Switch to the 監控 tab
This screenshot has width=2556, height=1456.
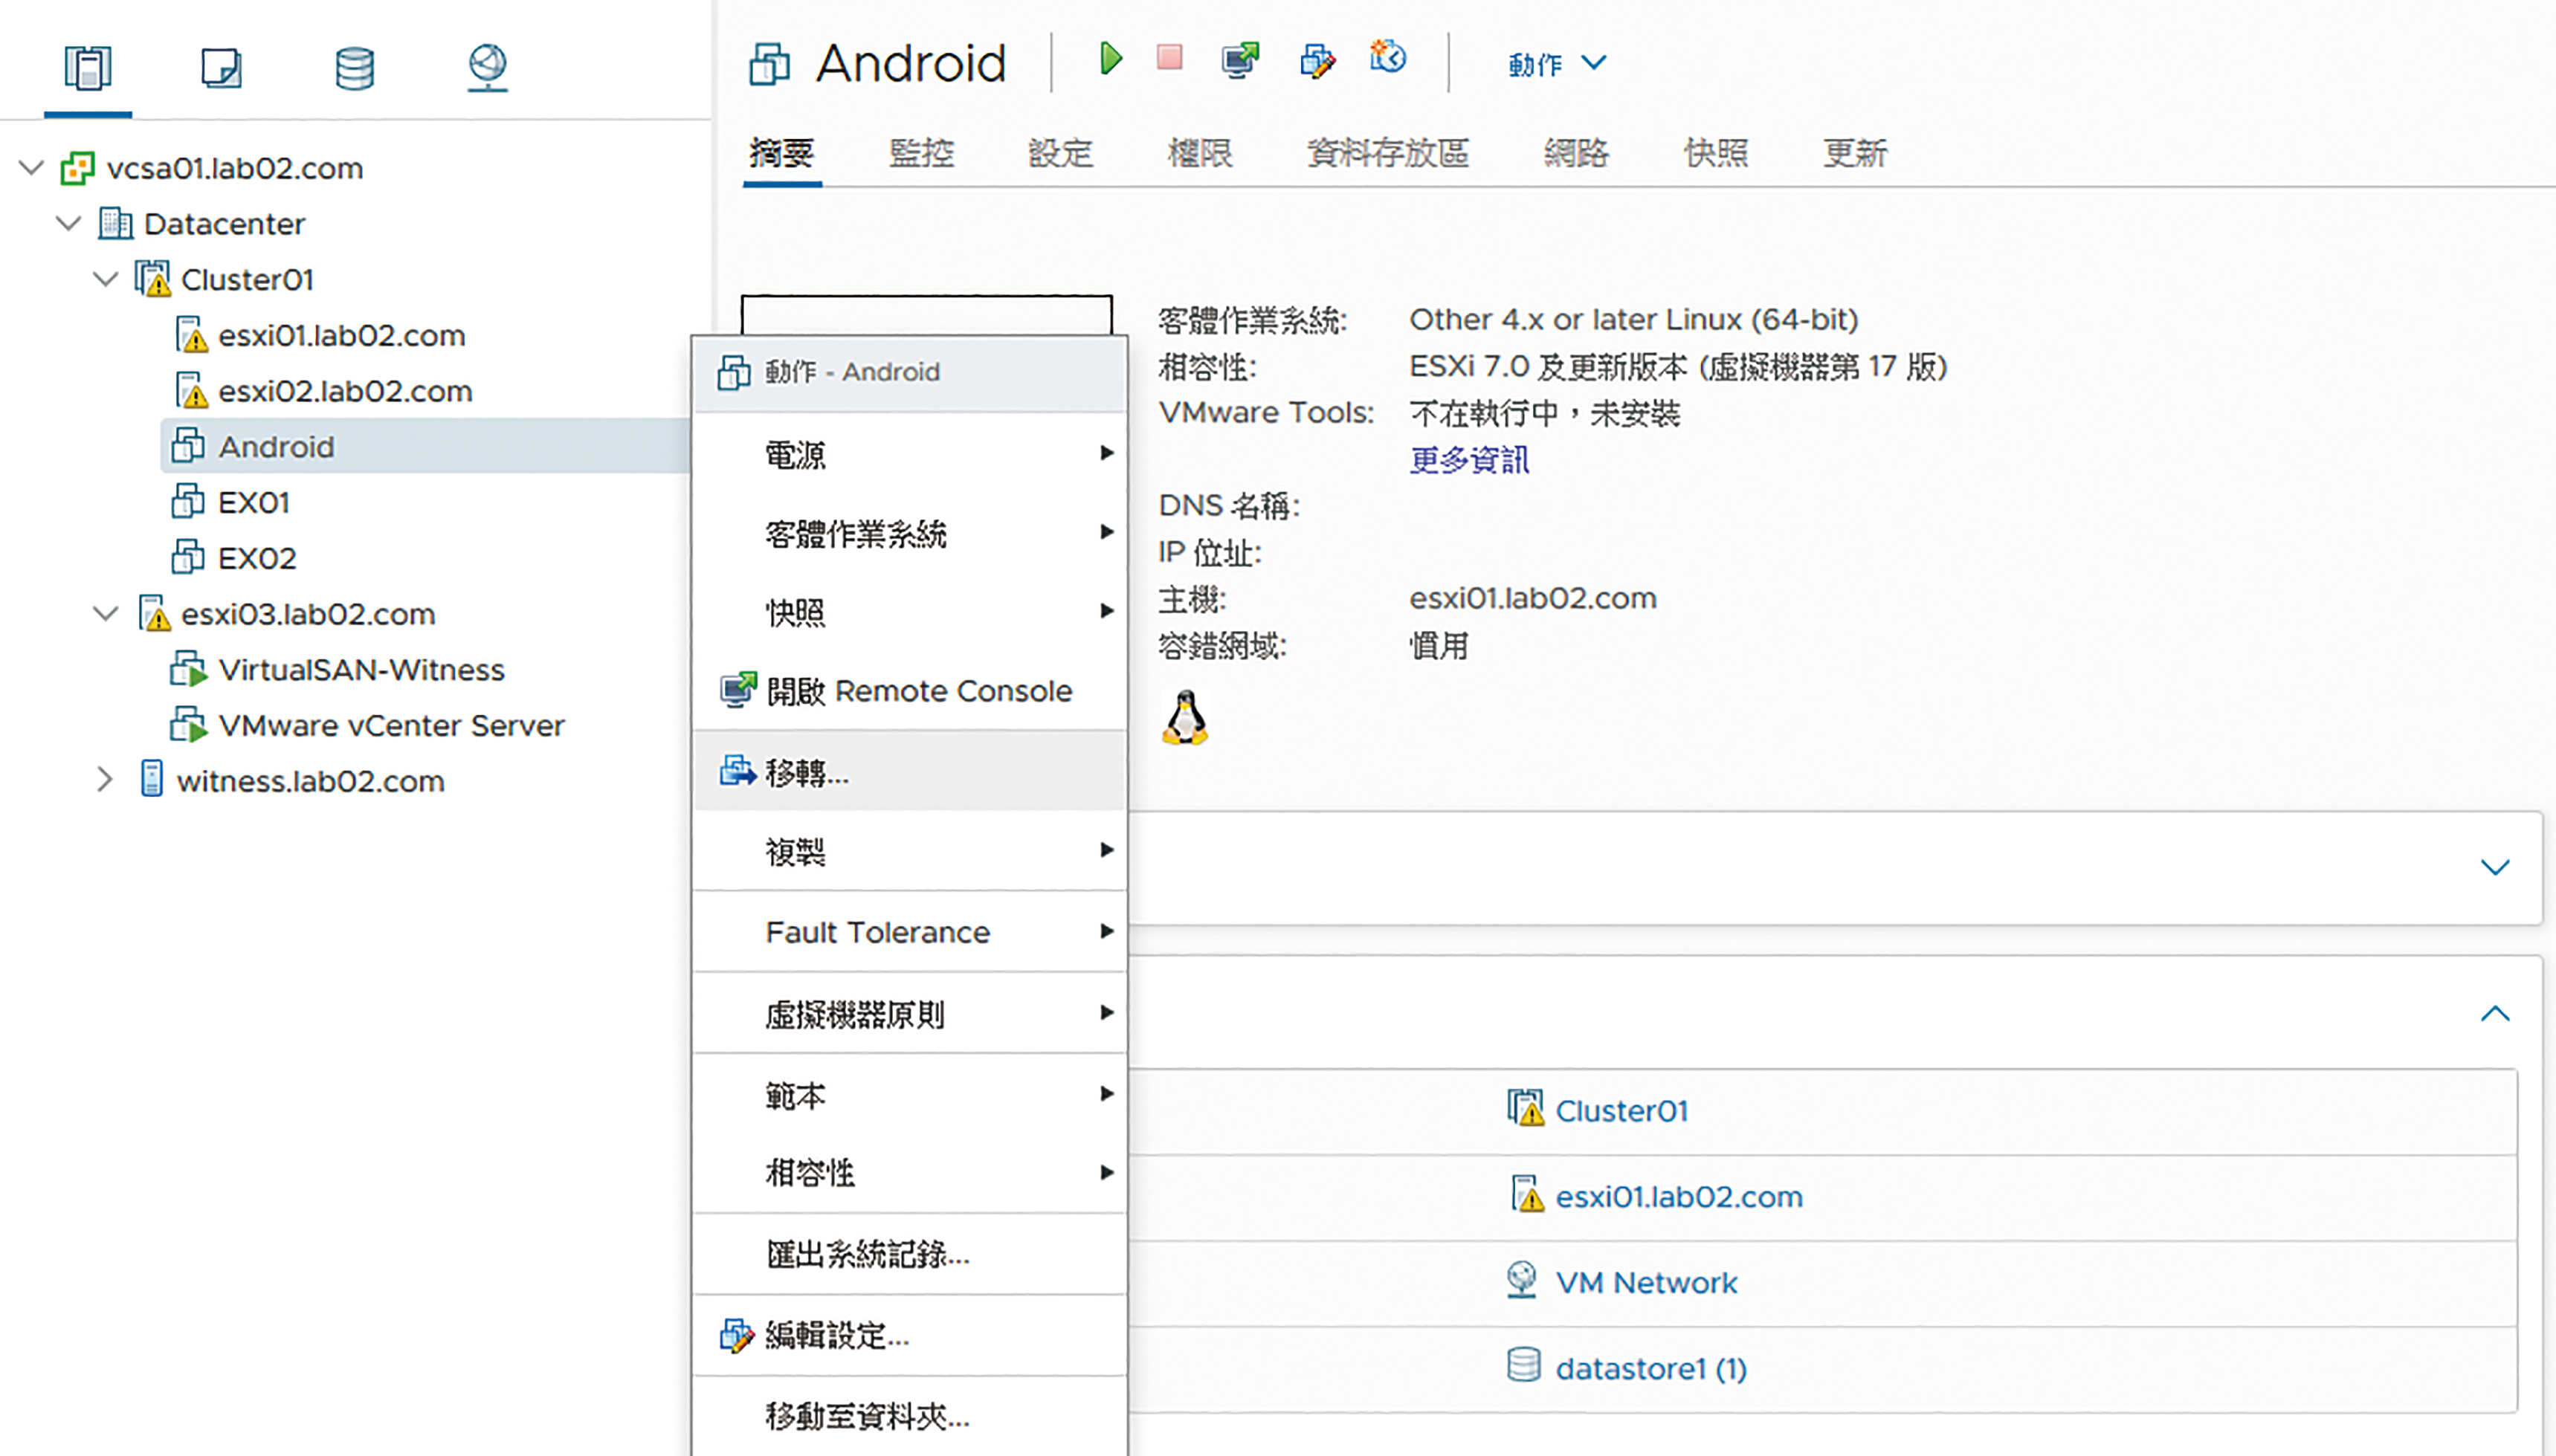tap(921, 153)
